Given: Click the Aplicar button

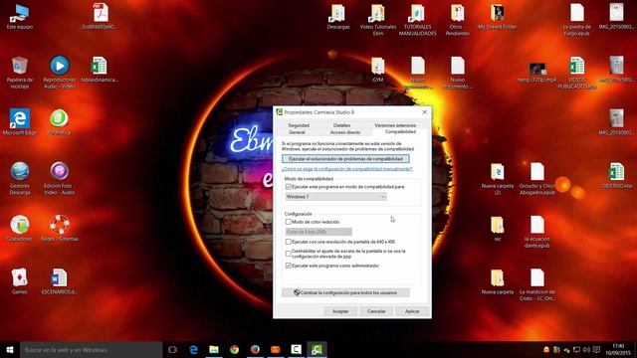Looking at the screenshot, I should click(412, 311).
